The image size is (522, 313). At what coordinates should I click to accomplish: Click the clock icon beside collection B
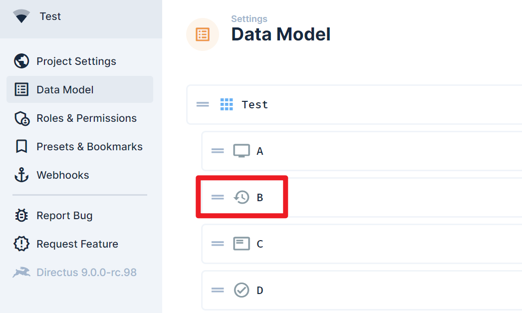241,197
